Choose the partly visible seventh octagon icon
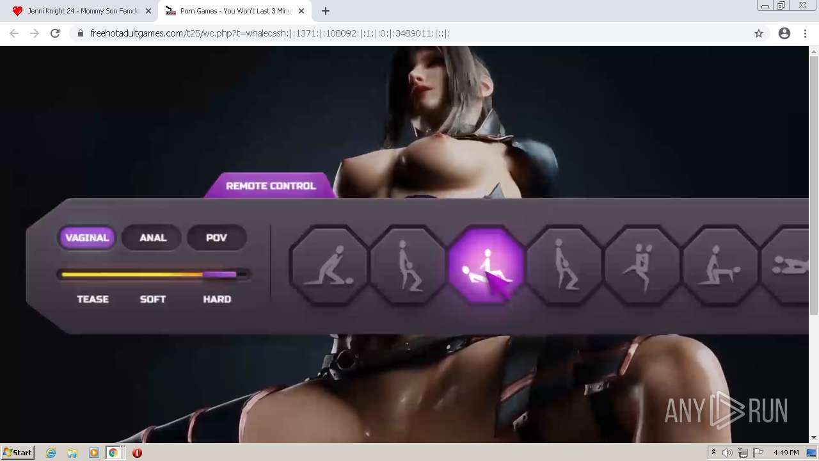819x461 pixels. [x=785, y=265]
